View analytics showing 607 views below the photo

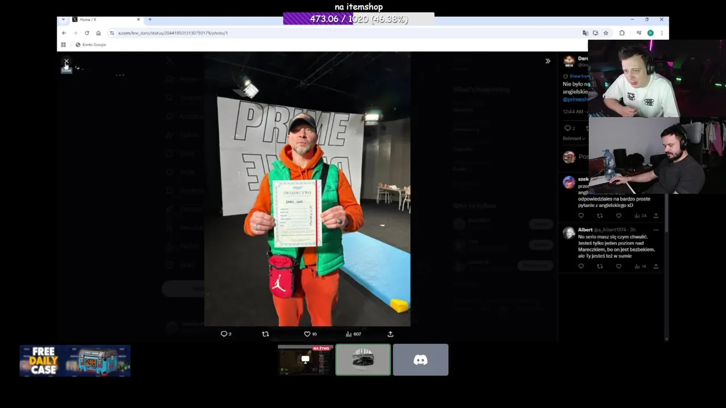(353, 334)
